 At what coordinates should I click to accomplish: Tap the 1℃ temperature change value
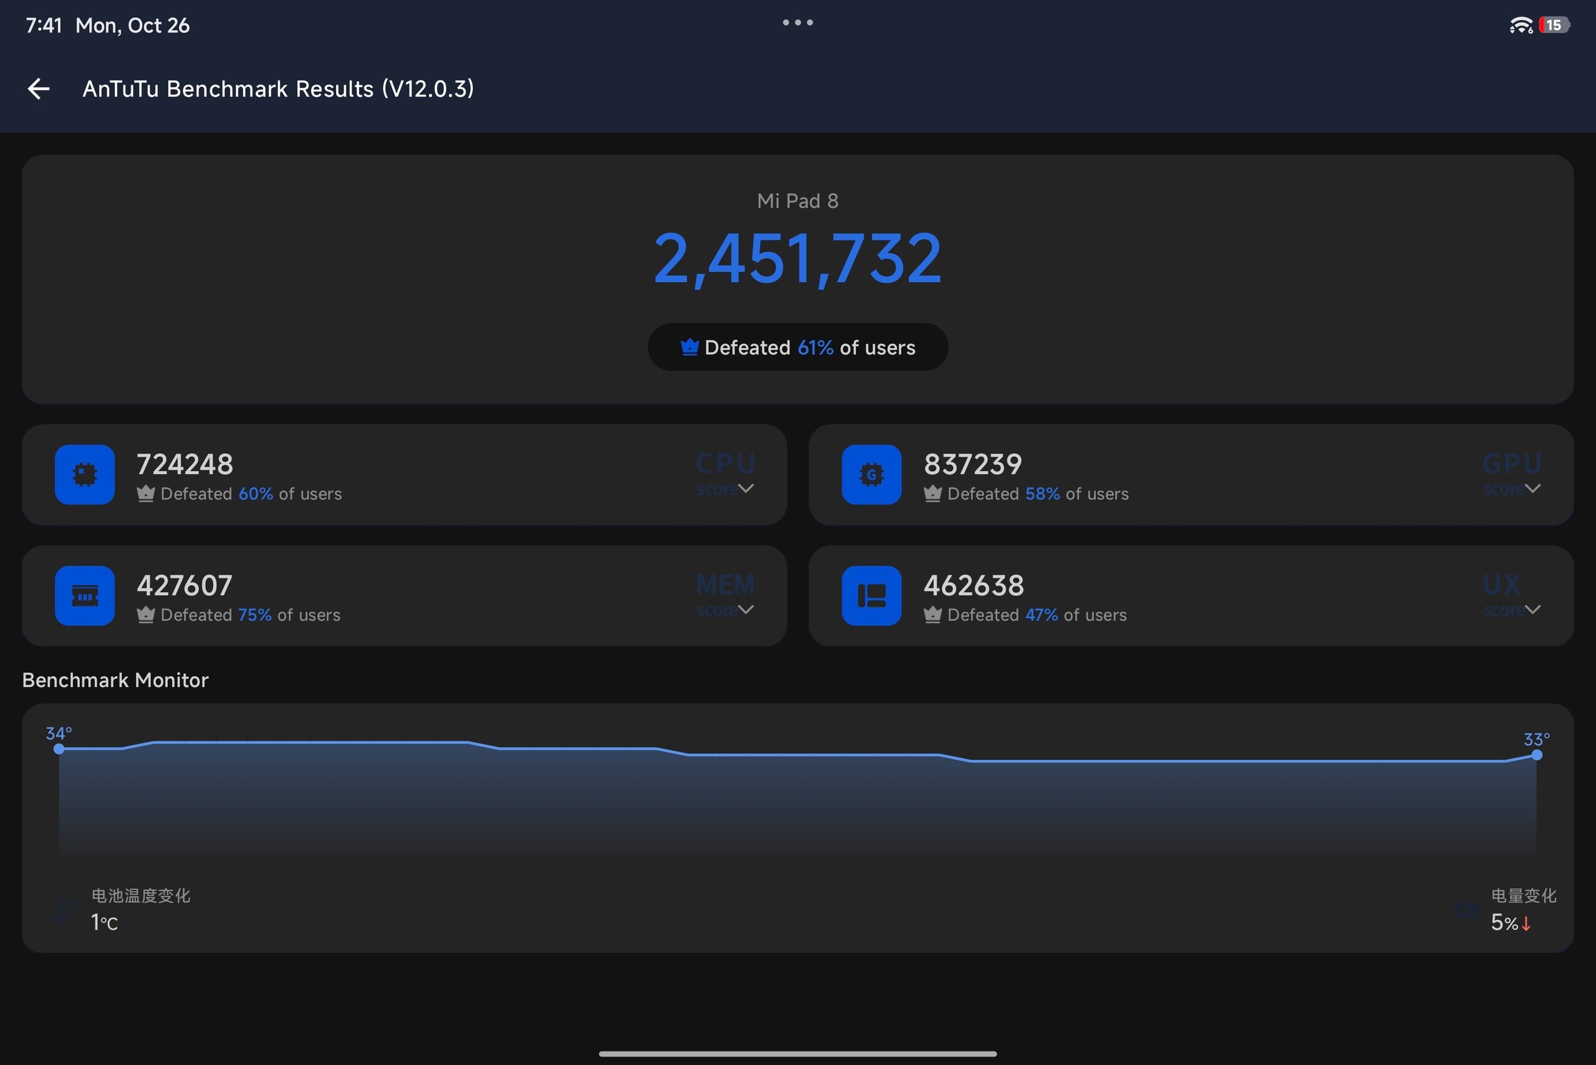(105, 922)
